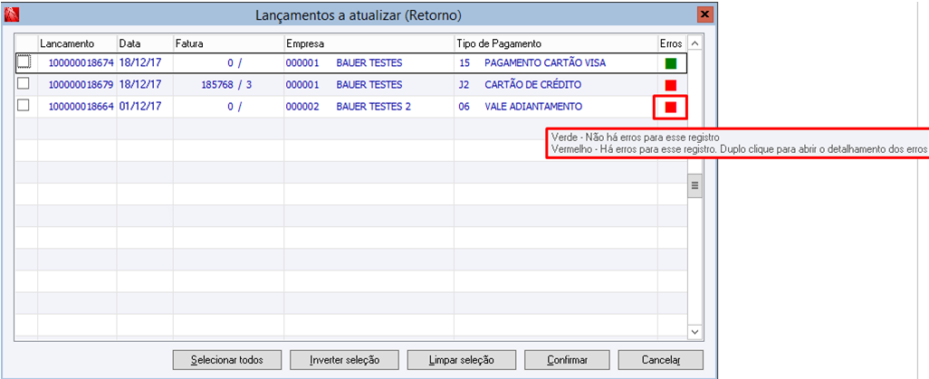Click the scrollbar down arrow
The width and height of the screenshot is (929, 379).
694,332
